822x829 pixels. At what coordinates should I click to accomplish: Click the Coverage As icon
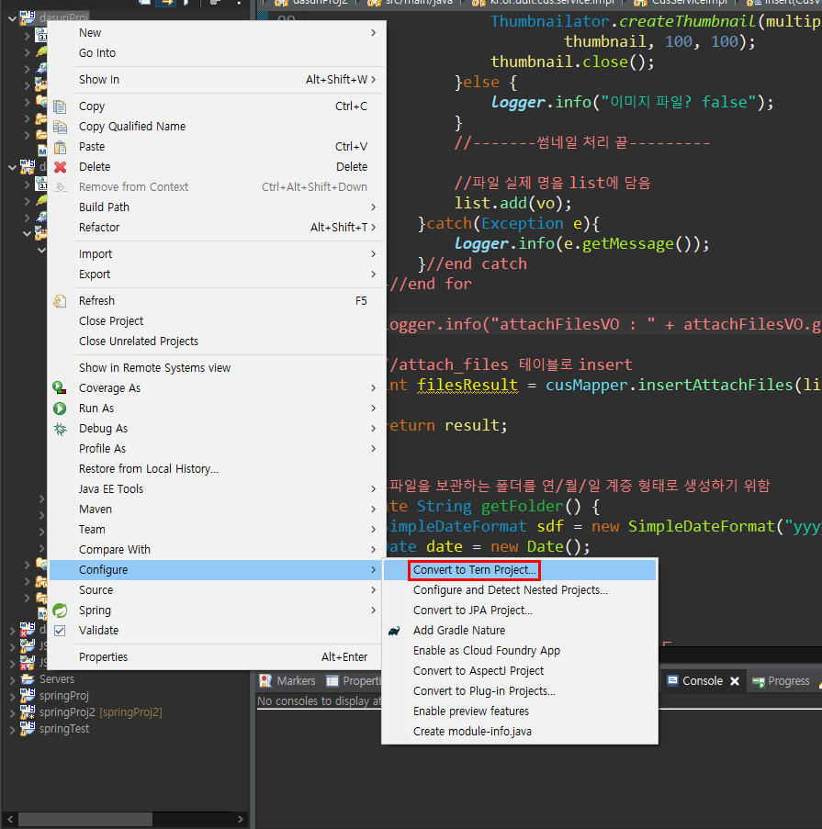[x=60, y=388]
